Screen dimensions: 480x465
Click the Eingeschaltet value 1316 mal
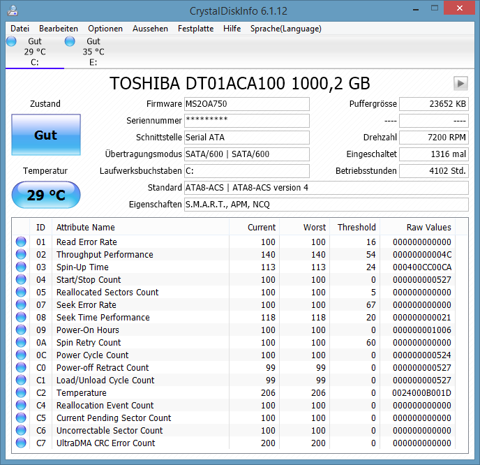coord(434,154)
